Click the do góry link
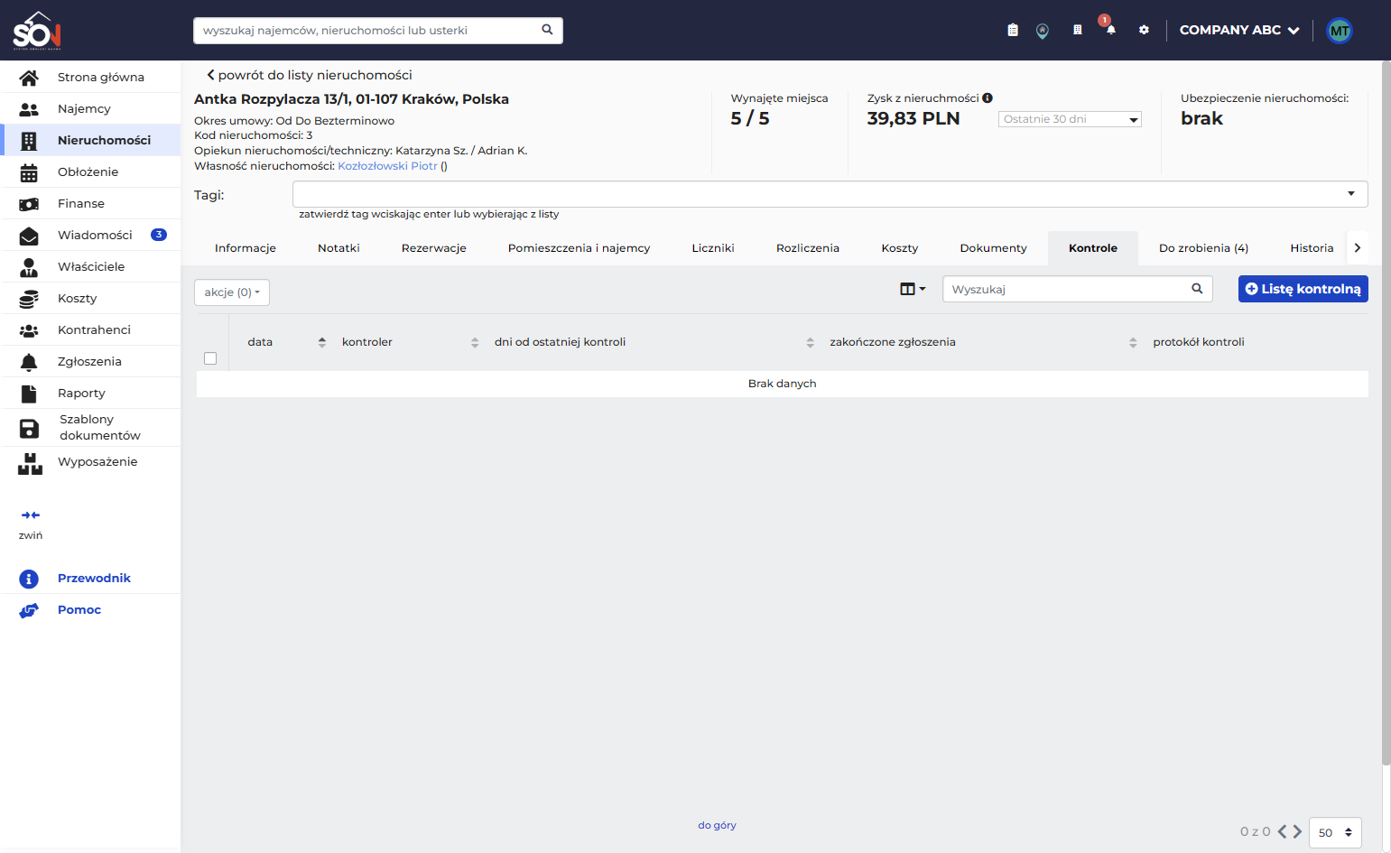 tap(717, 825)
